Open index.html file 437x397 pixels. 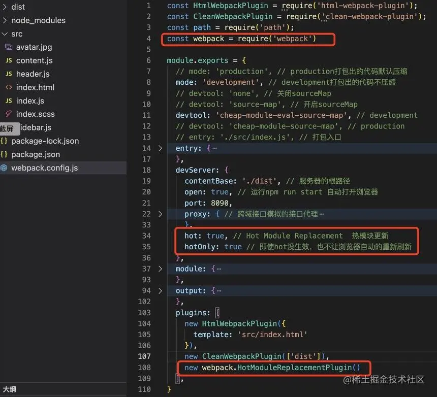tap(35, 87)
